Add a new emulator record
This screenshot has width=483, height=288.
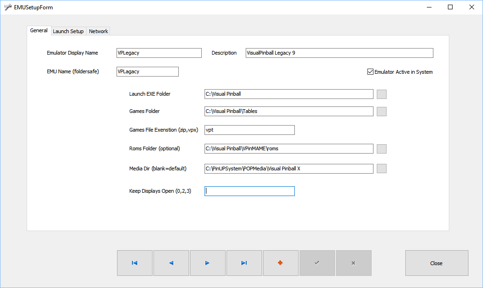pos(280,263)
